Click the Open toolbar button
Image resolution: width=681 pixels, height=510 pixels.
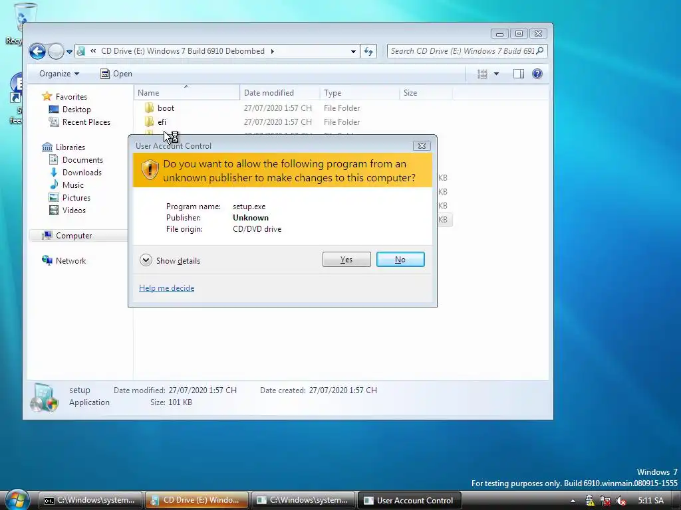coord(116,74)
